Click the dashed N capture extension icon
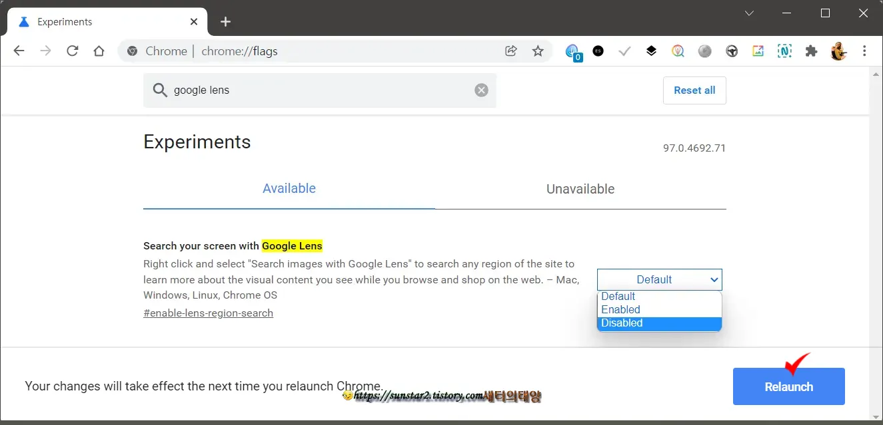Viewport: 883px width, 425px height. click(784, 51)
